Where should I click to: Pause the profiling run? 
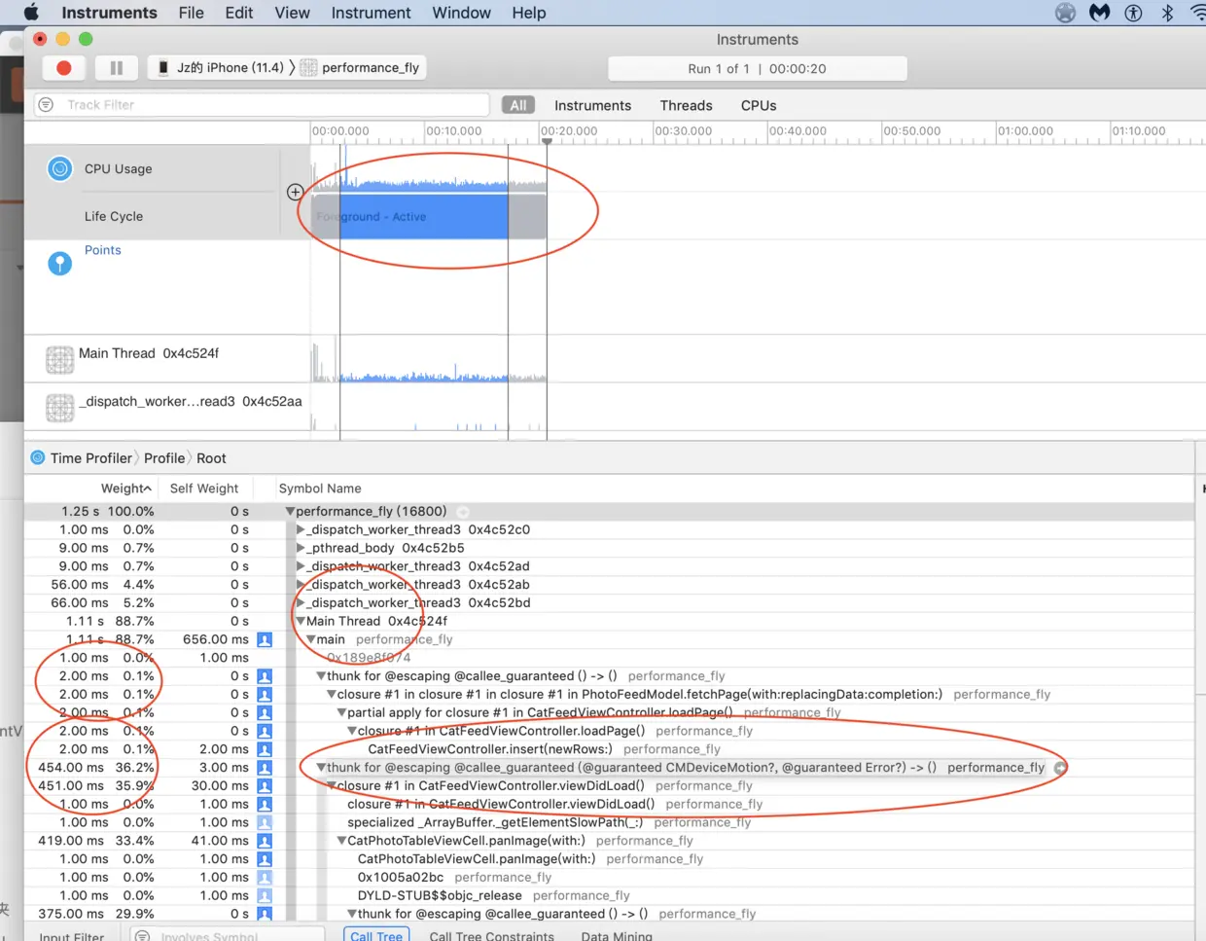pos(117,68)
